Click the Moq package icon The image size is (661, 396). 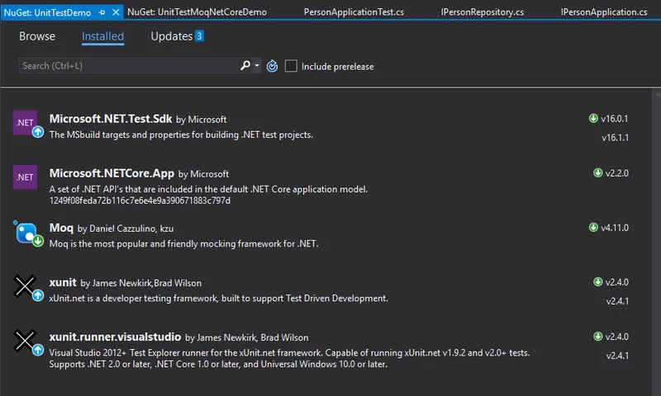(x=26, y=233)
